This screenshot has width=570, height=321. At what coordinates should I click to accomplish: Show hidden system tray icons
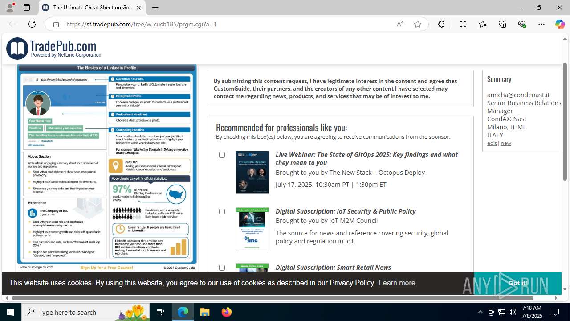pyautogui.click(x=480, y=312)
